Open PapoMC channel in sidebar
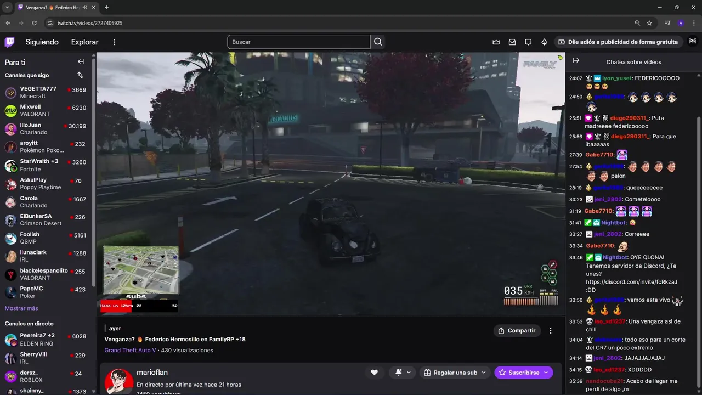This screenshot has width=702, height=395. pyautogui.click(x=46, y=292)
